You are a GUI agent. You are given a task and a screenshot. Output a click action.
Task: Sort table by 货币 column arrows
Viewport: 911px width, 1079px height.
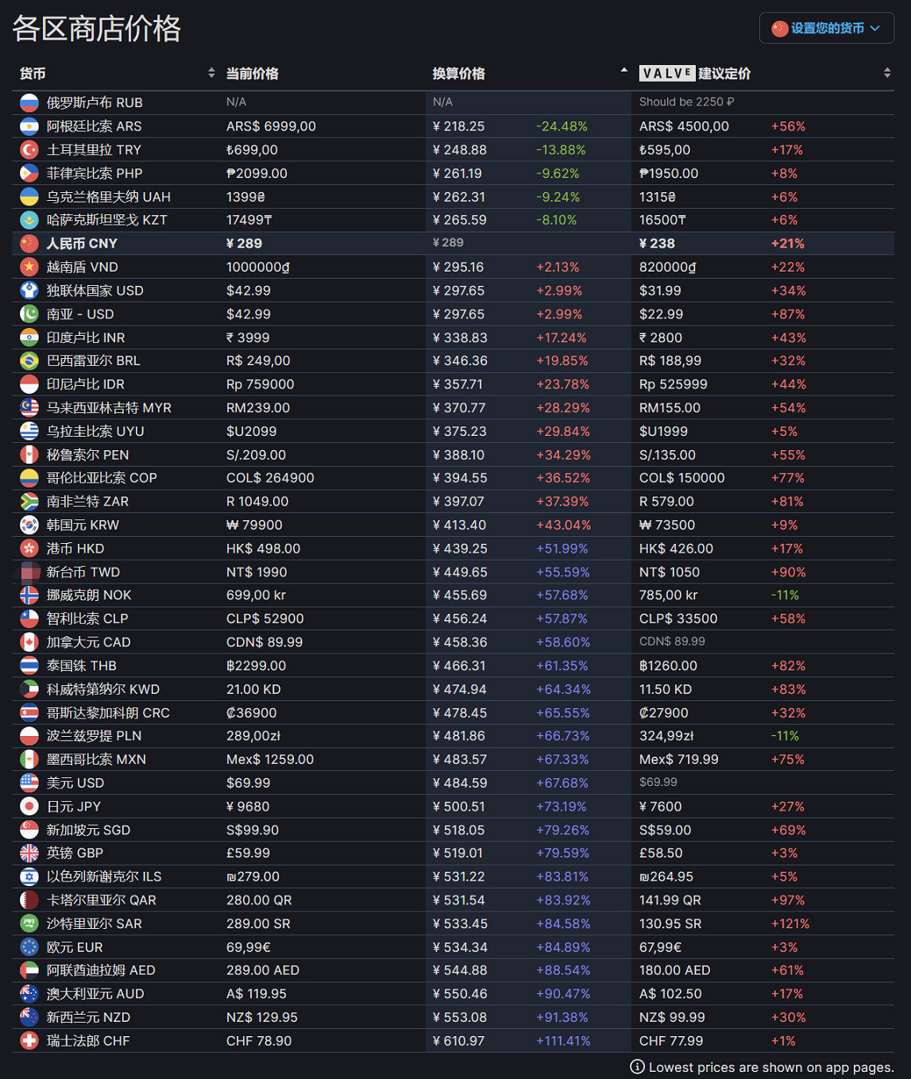click(x=211, y=73)
